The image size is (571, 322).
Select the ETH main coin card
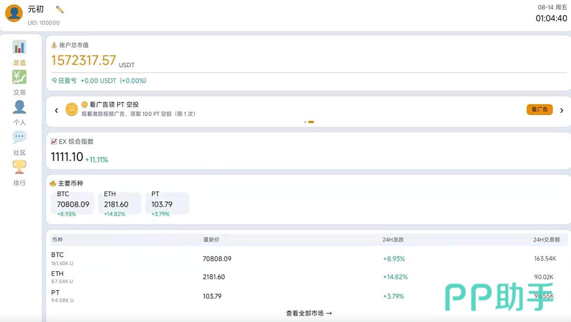pos(120,204)
